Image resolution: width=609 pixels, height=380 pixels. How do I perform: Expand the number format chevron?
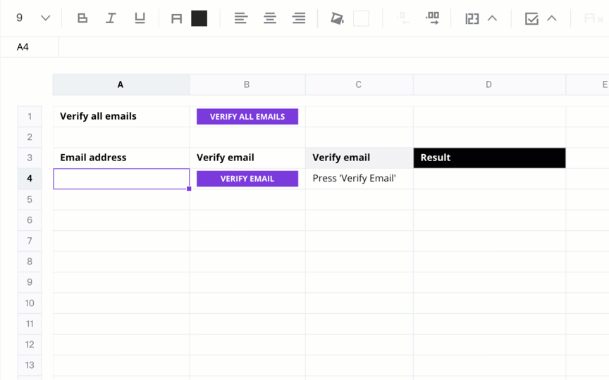tap(492, 18)
